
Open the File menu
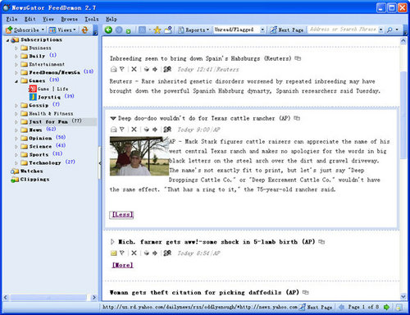11,19
